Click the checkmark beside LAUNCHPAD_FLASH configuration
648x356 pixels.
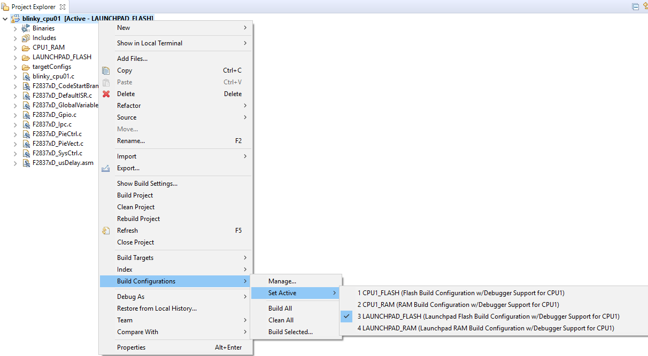coord(346,316)
